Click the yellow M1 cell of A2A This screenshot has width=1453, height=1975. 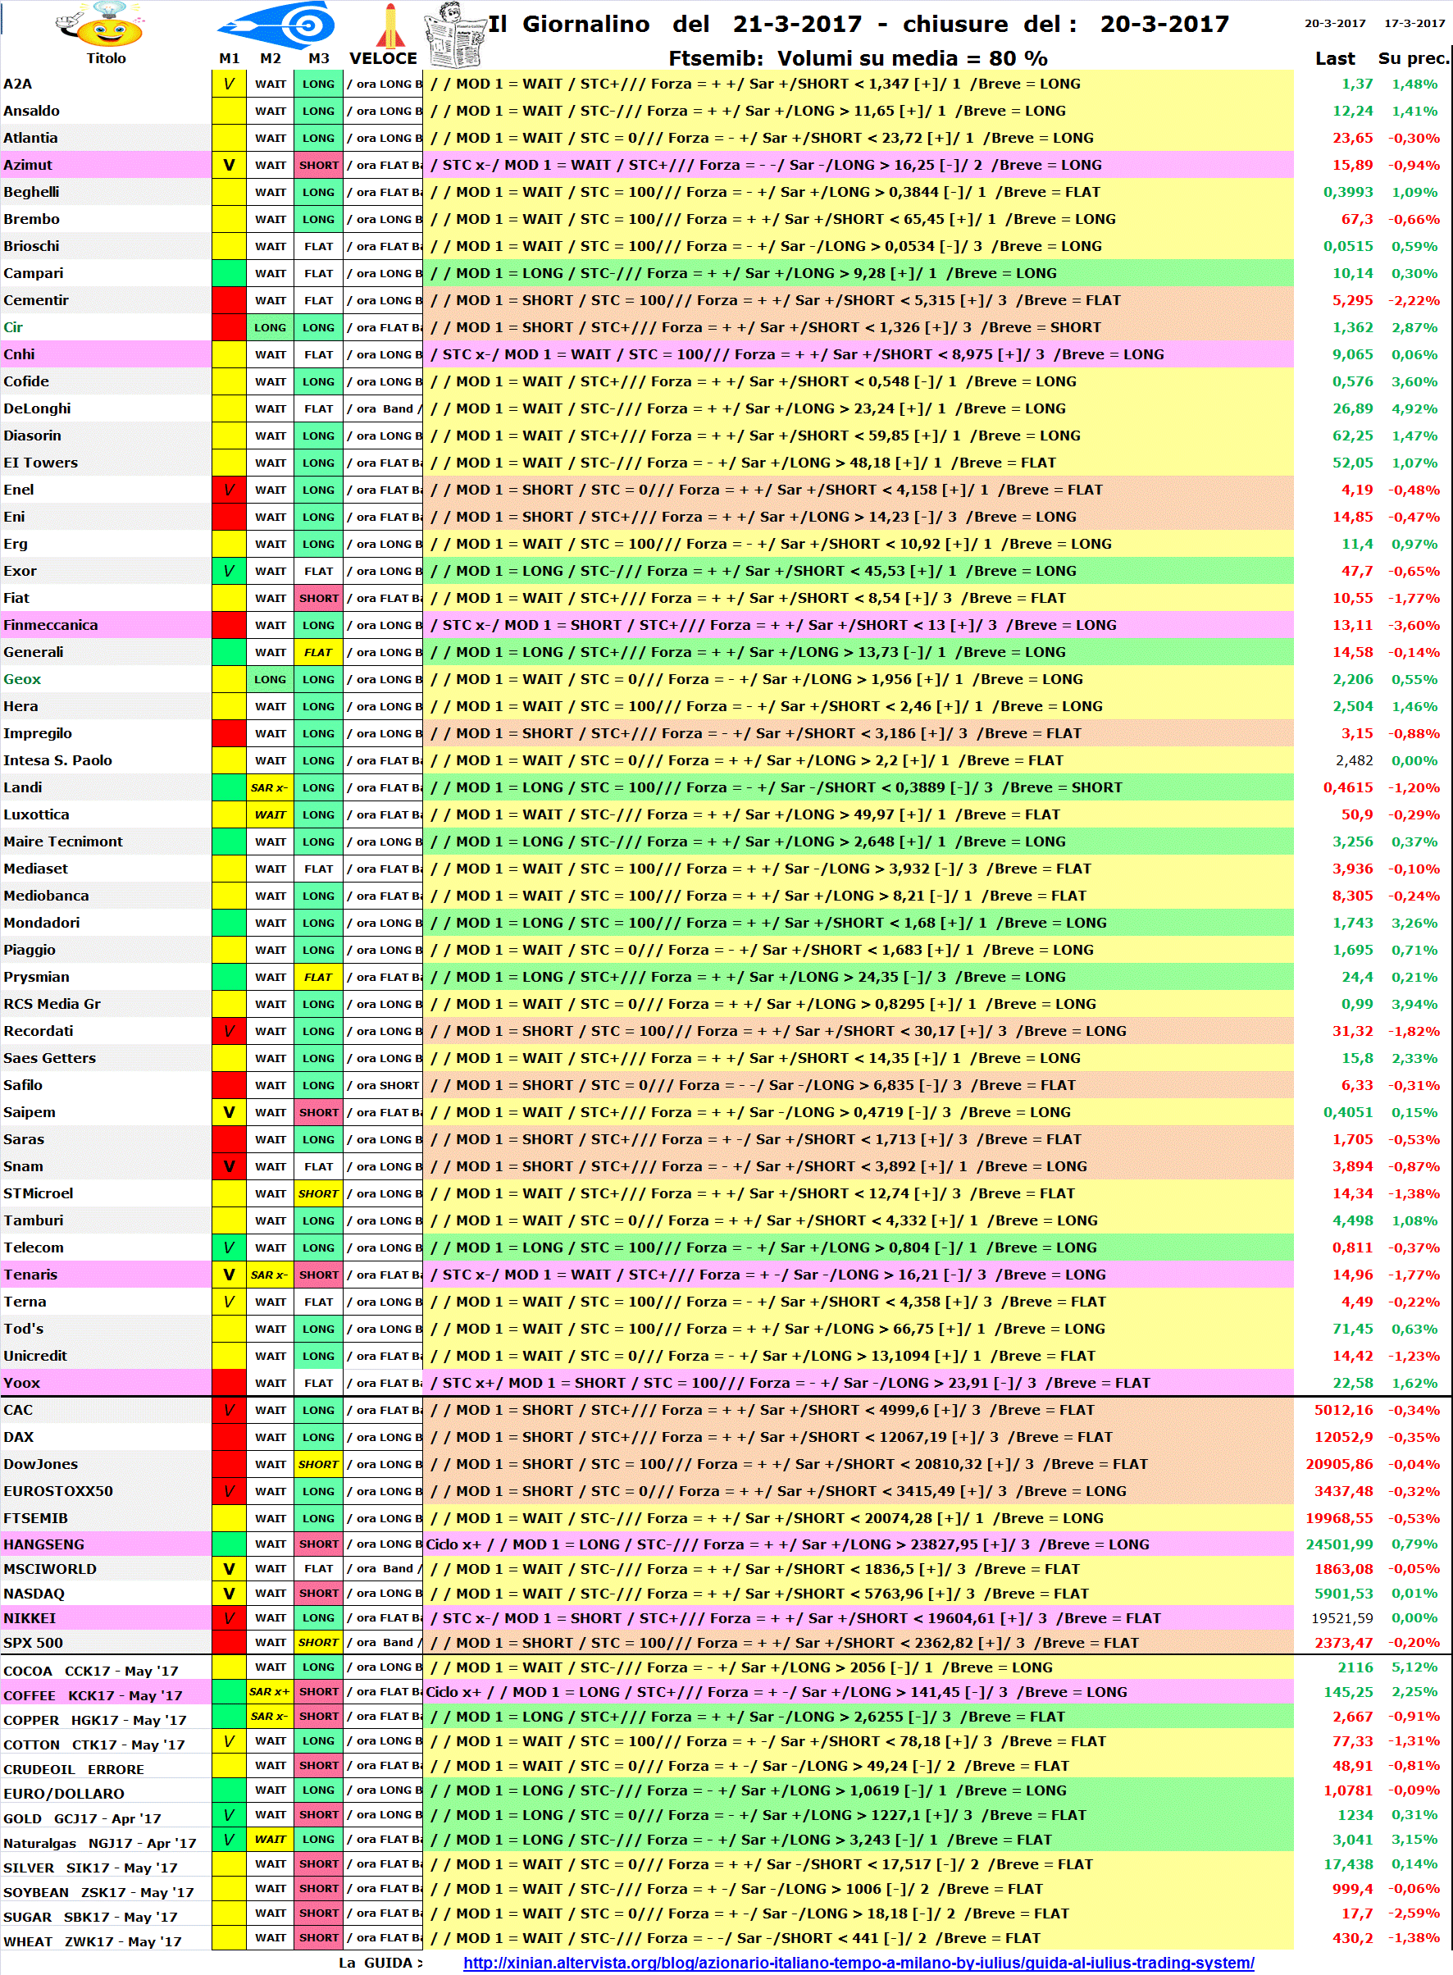pyautogui.click(x=229, y=84)
